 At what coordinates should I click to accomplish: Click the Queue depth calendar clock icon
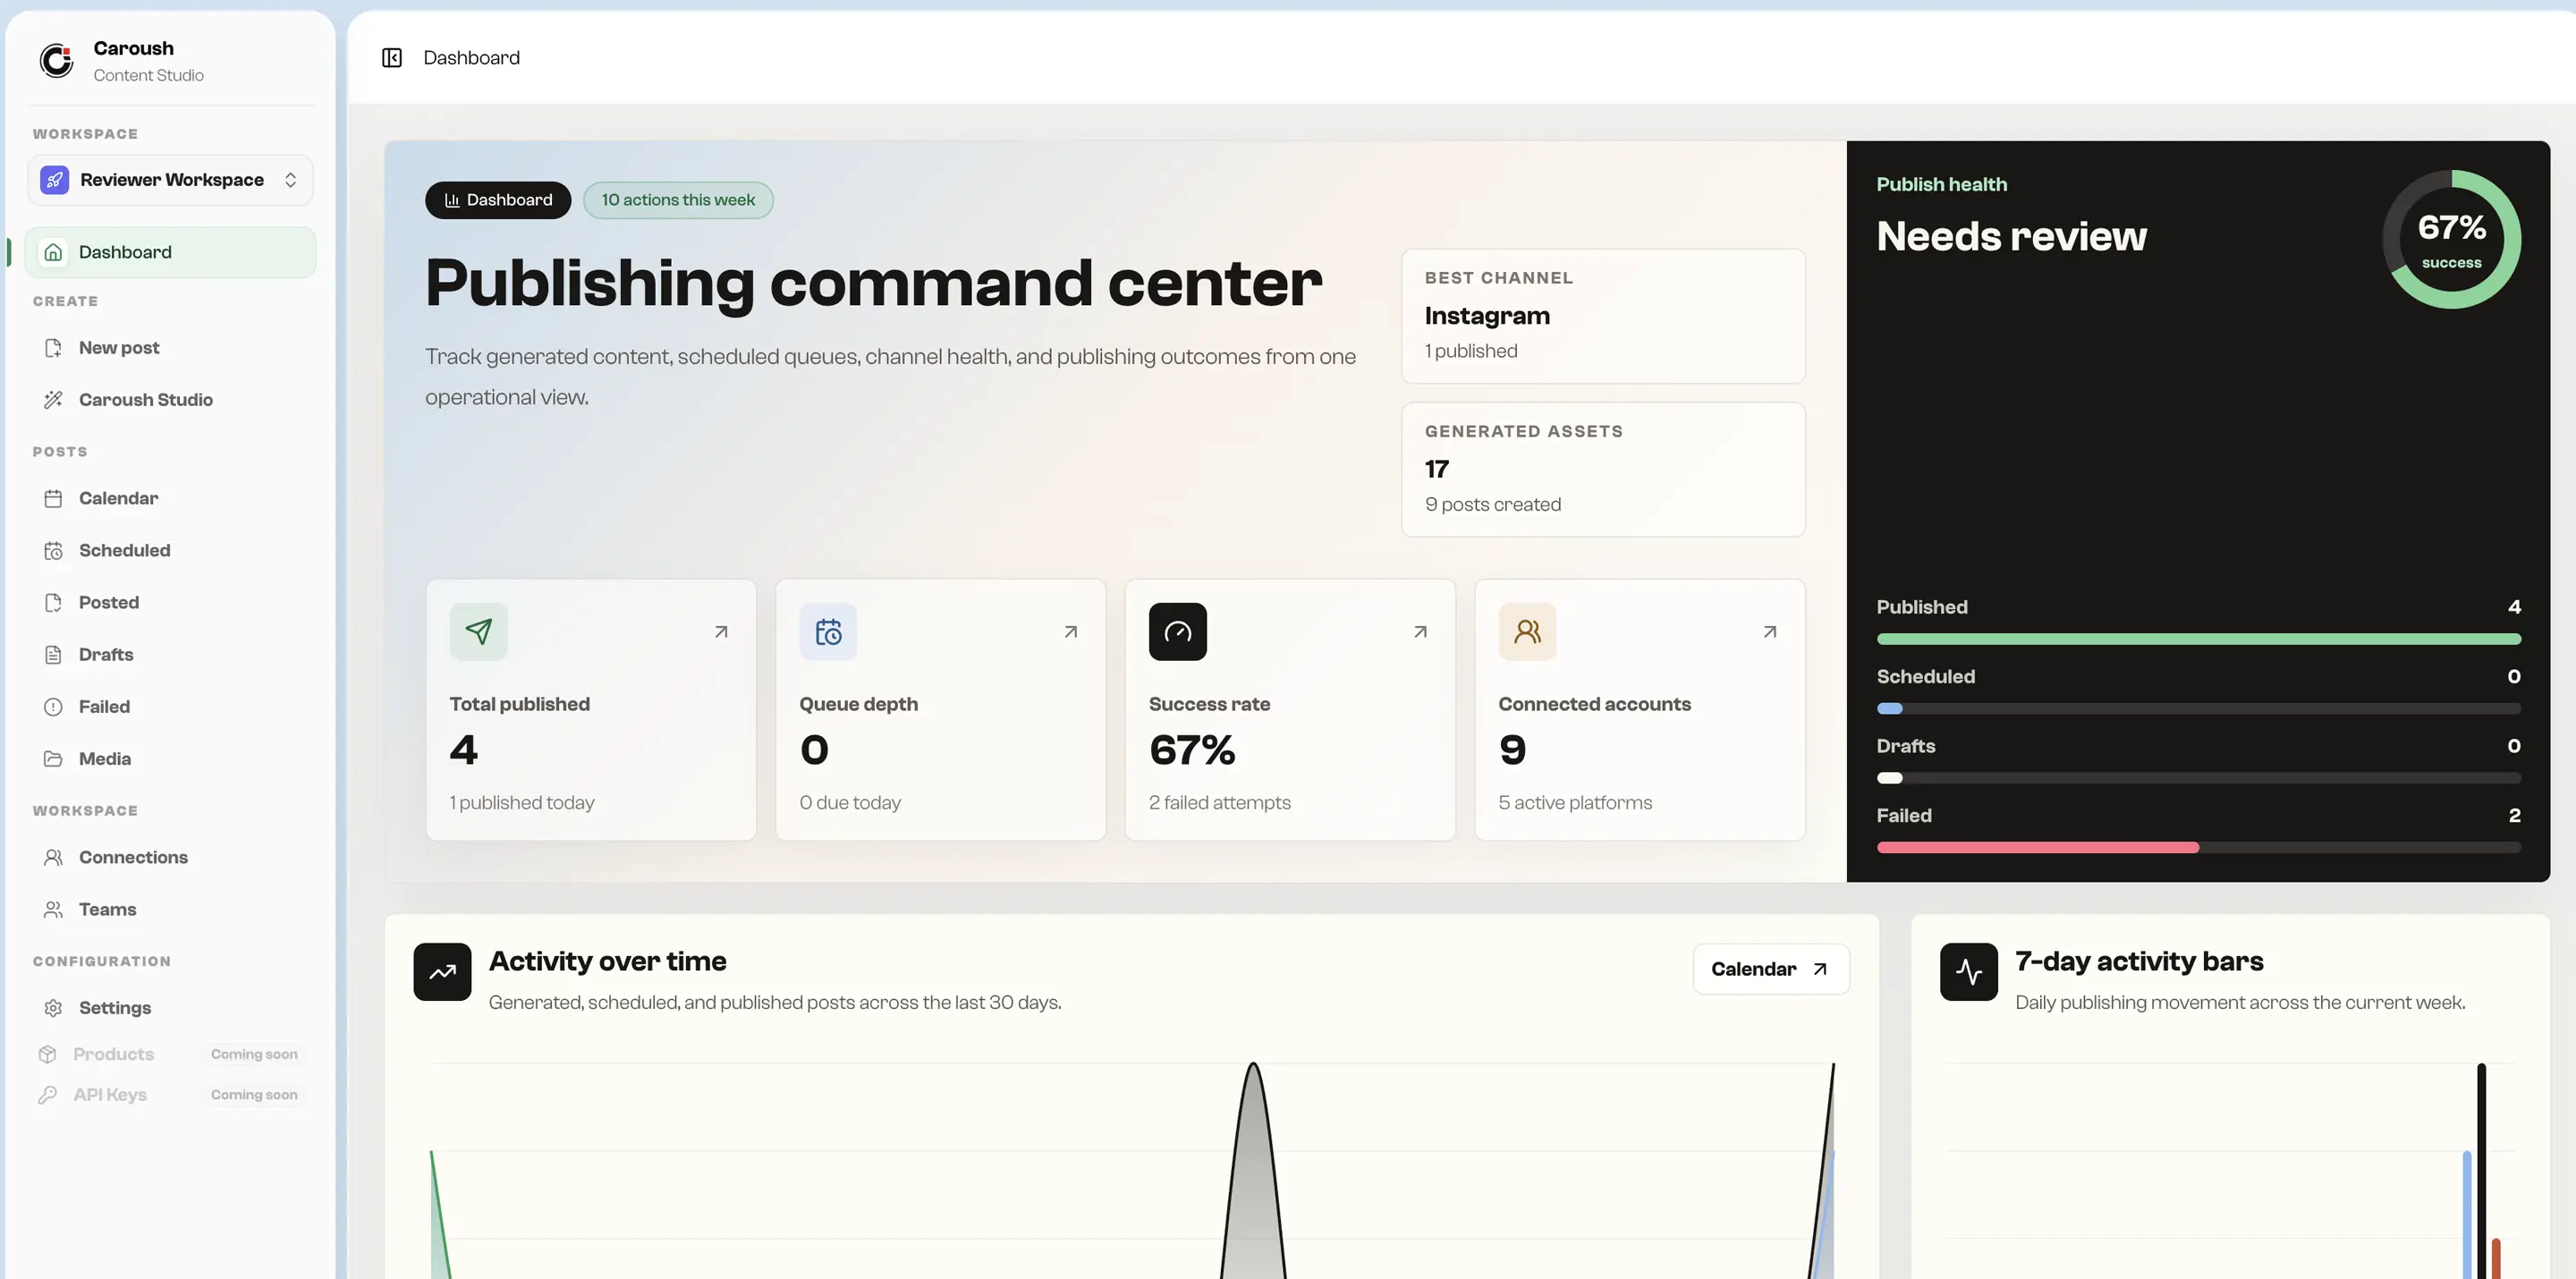828,631
